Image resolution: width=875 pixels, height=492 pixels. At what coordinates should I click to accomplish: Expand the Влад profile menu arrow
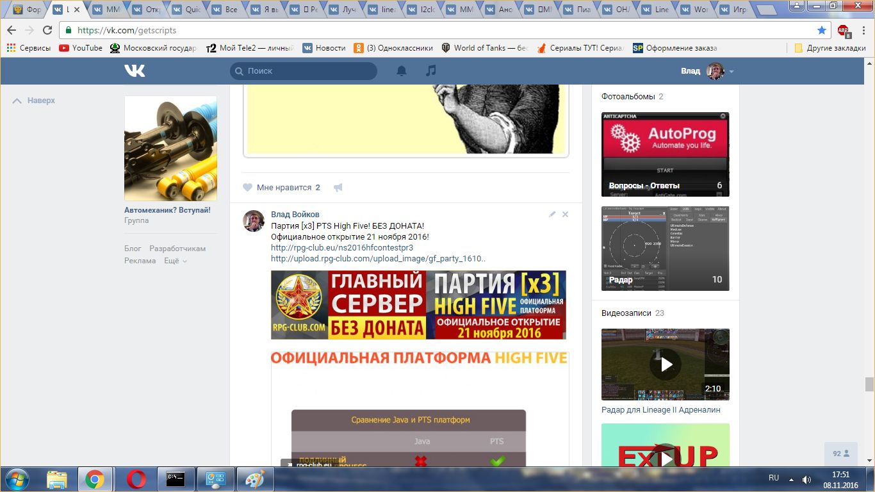click(732, 72)
